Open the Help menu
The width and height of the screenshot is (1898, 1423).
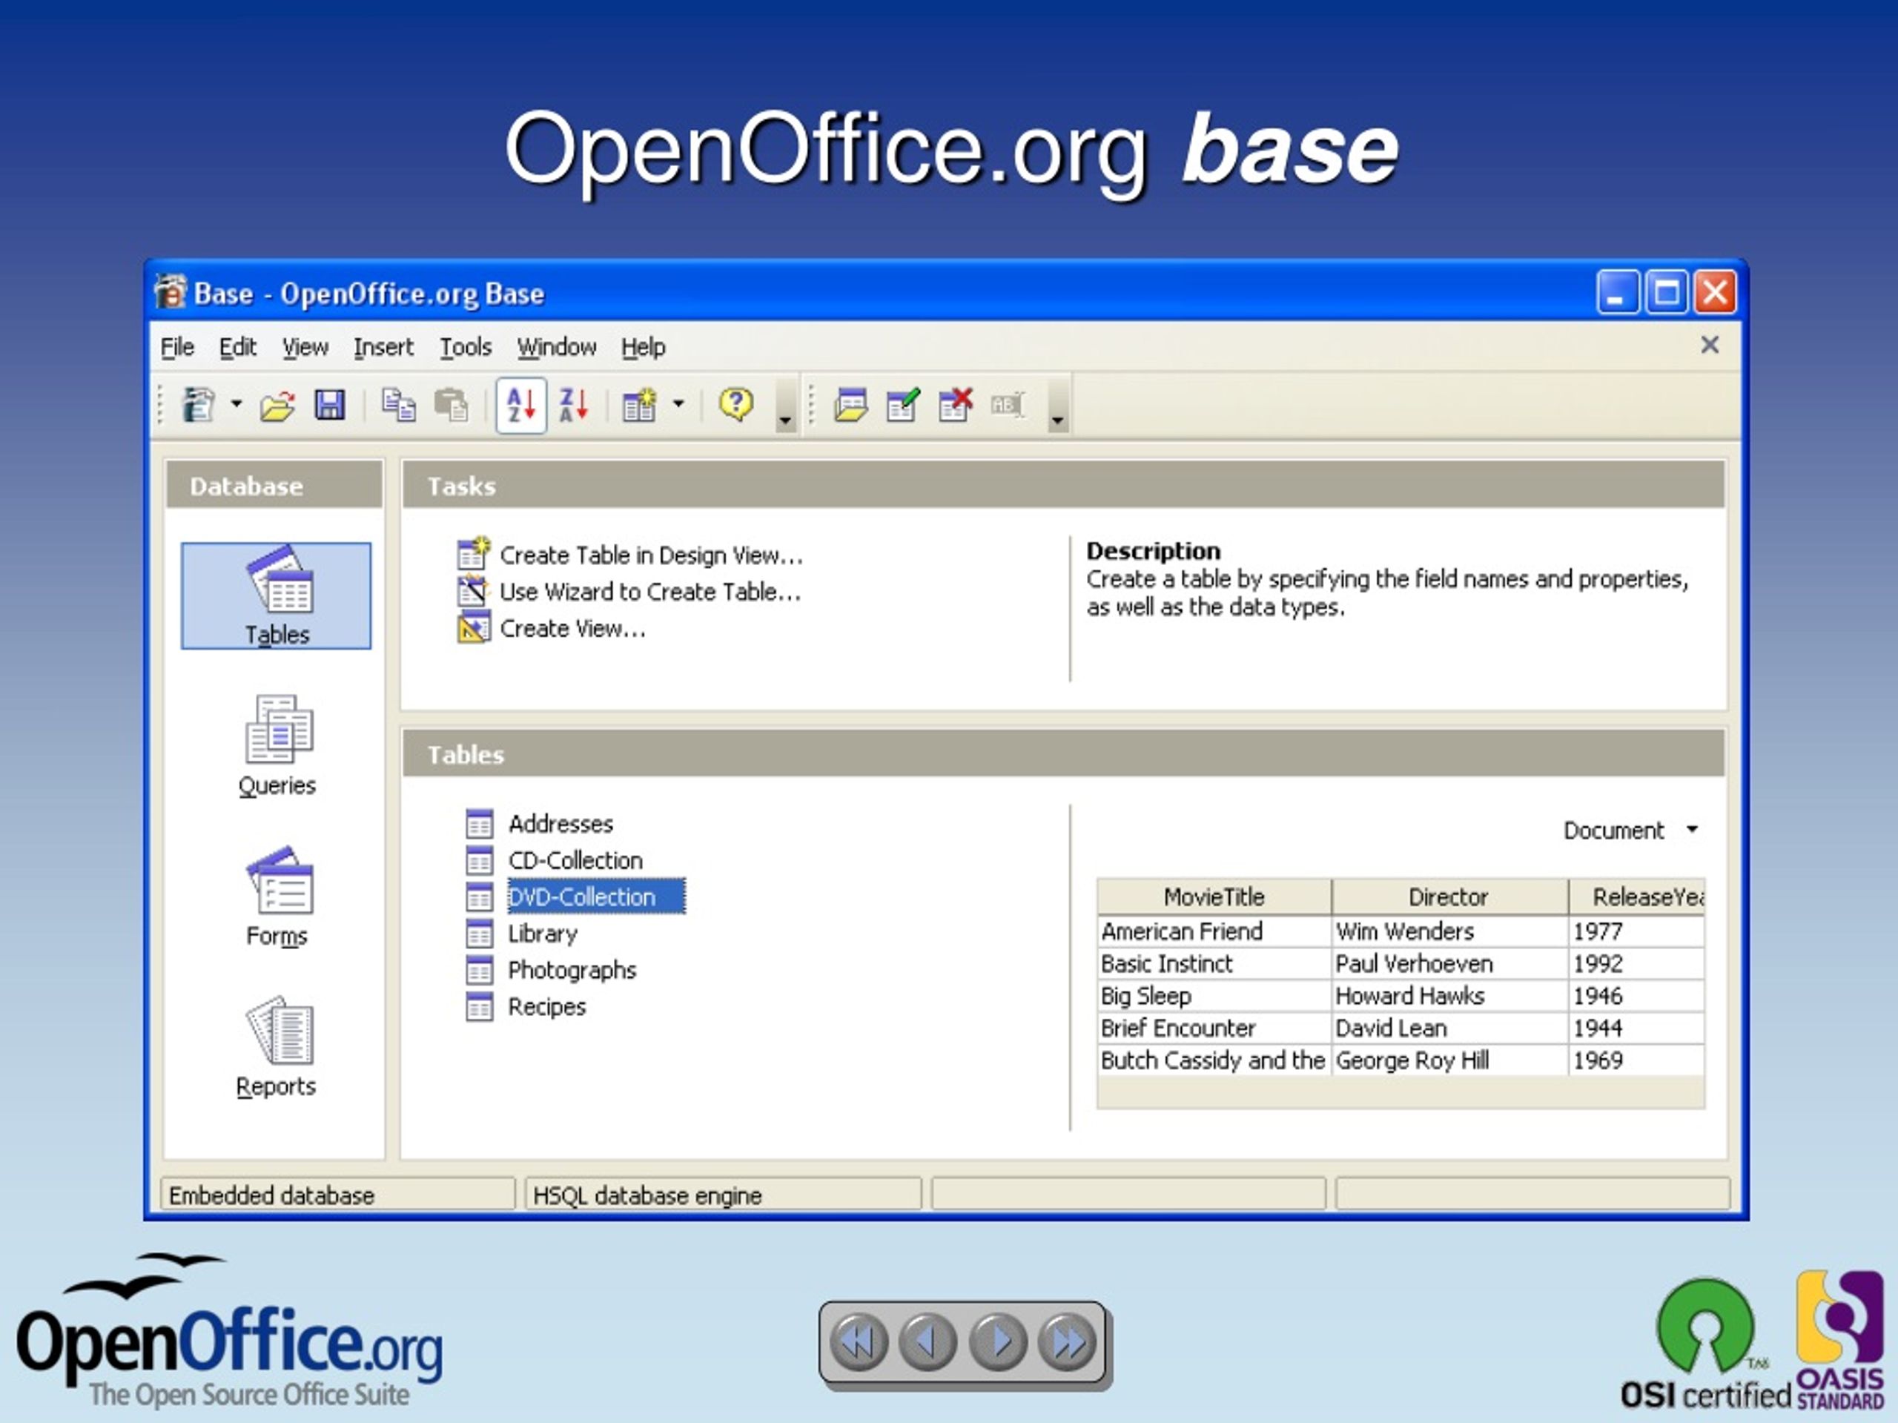click(x=644, y=347)
